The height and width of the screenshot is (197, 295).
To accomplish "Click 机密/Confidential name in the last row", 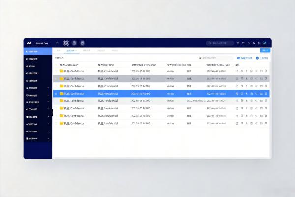I will click(x=74, y=123).
